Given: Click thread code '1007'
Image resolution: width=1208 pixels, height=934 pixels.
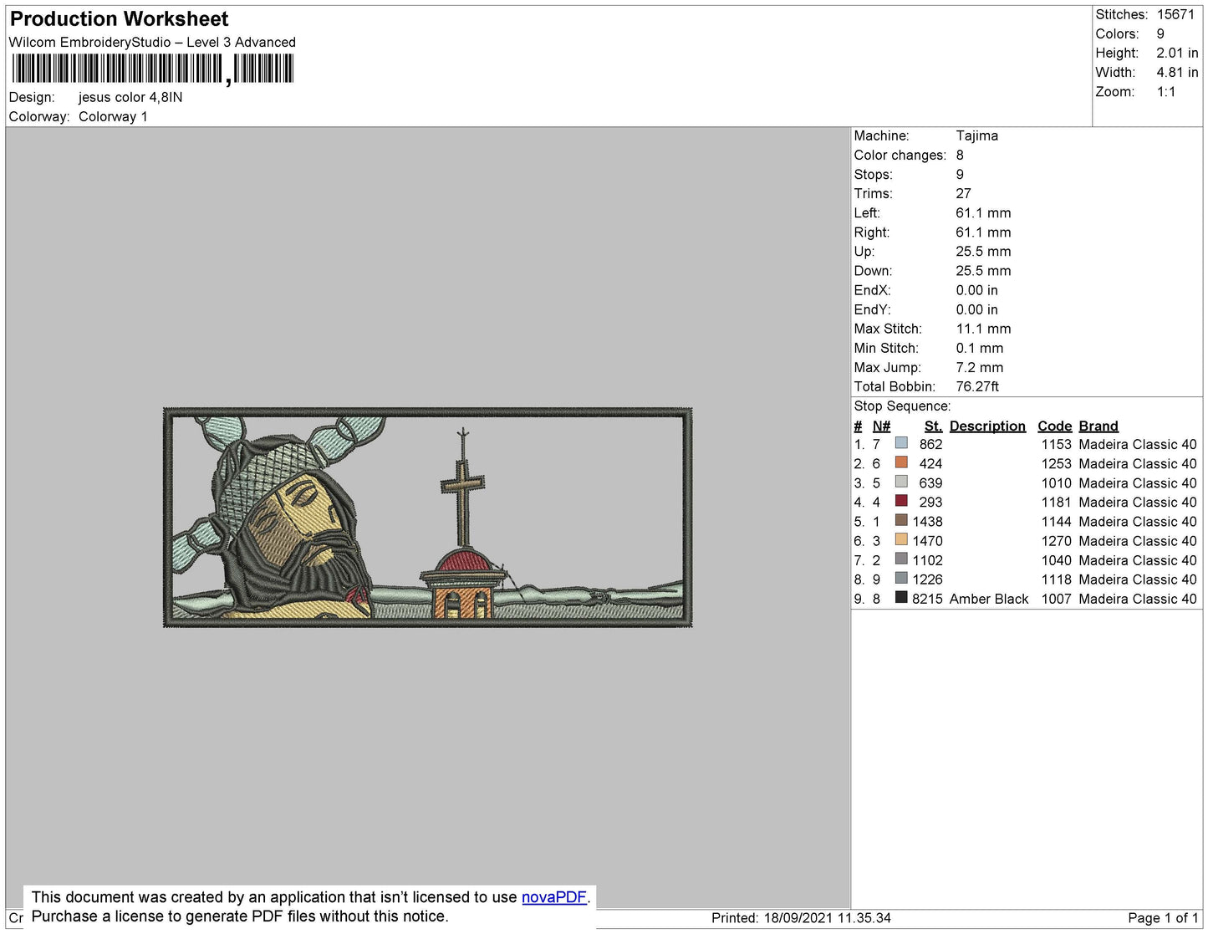Looking at the screenshot, I should click(x=1056, y=599).
